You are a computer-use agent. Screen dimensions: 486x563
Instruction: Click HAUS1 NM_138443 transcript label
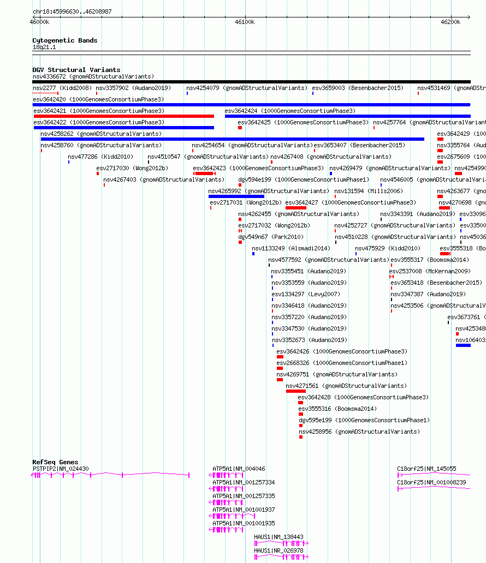(278, 537)
